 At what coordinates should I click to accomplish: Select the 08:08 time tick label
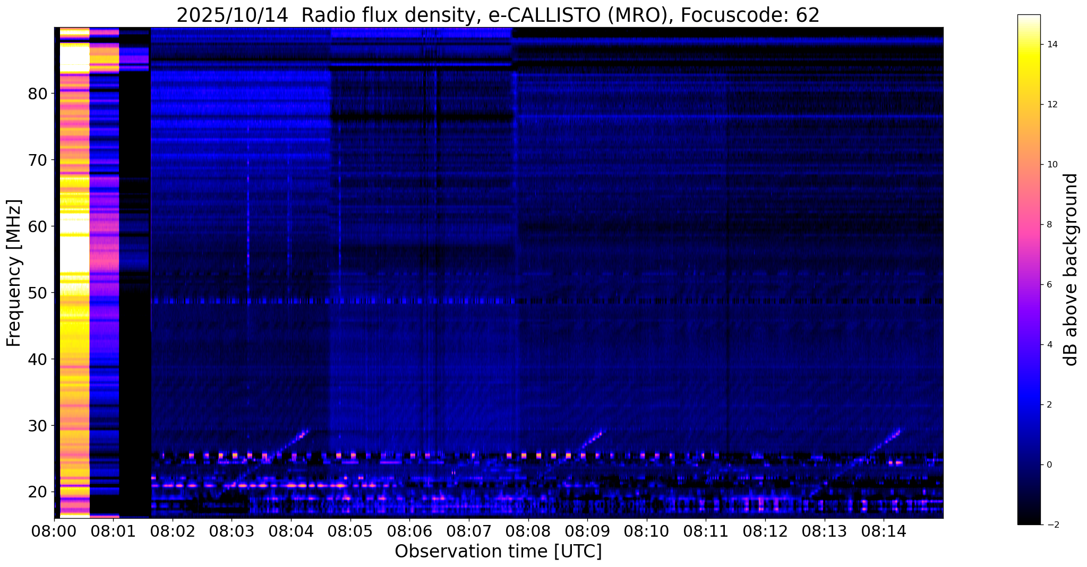[x=528, y=531]
